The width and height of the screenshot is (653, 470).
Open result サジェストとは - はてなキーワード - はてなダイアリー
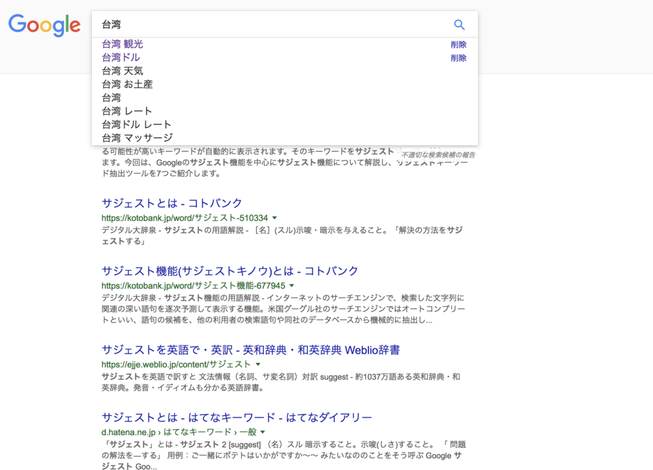click(237, 417)
